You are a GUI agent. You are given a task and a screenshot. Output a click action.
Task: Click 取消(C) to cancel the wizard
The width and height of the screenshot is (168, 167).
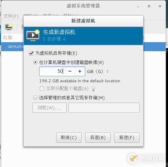[69, 138]
